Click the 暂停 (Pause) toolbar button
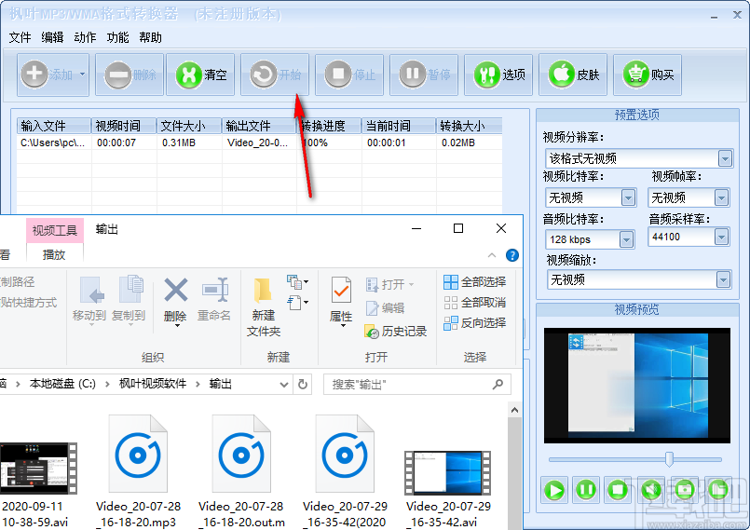The height and width of the screenshot is (530, 750). click(x=424, y=75)
